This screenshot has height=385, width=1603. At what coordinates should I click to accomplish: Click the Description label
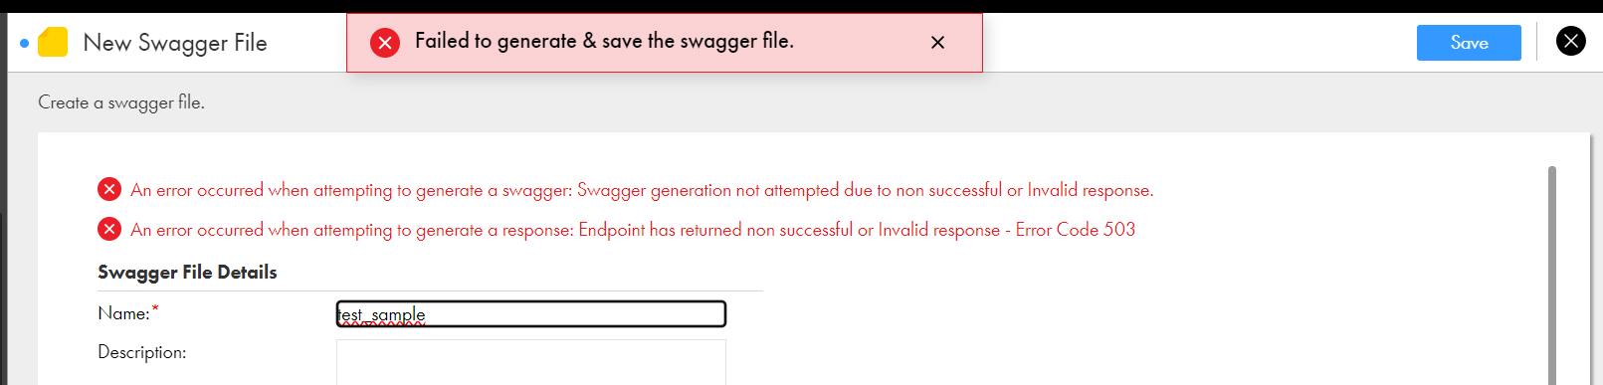pyautogui.click(x=142, y=352)
